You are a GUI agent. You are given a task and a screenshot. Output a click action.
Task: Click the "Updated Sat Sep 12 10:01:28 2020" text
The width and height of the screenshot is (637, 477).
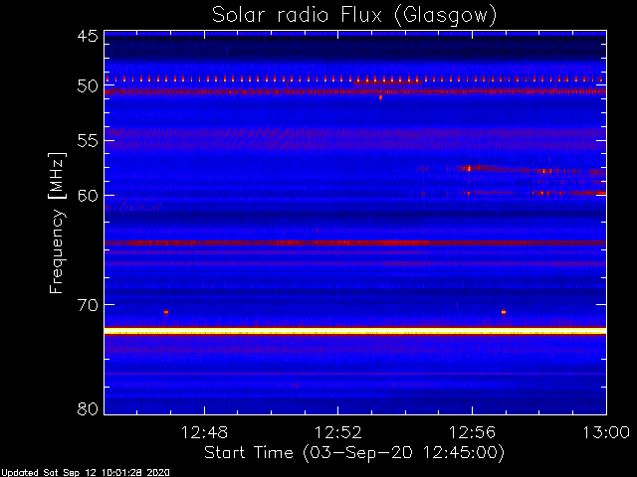(x=85, y=473)
